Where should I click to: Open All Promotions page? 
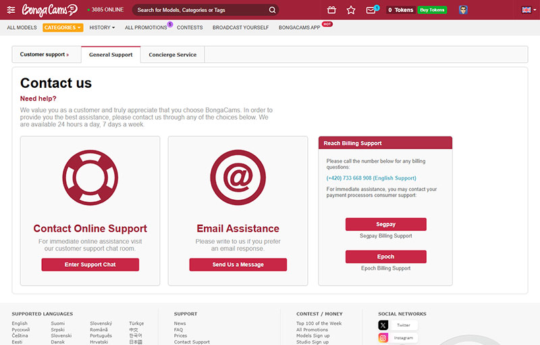(146, 28)
